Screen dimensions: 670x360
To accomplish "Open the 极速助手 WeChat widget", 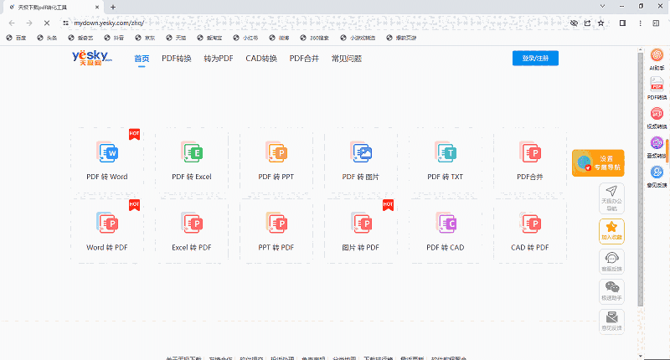I will click(x=611, y=291).
